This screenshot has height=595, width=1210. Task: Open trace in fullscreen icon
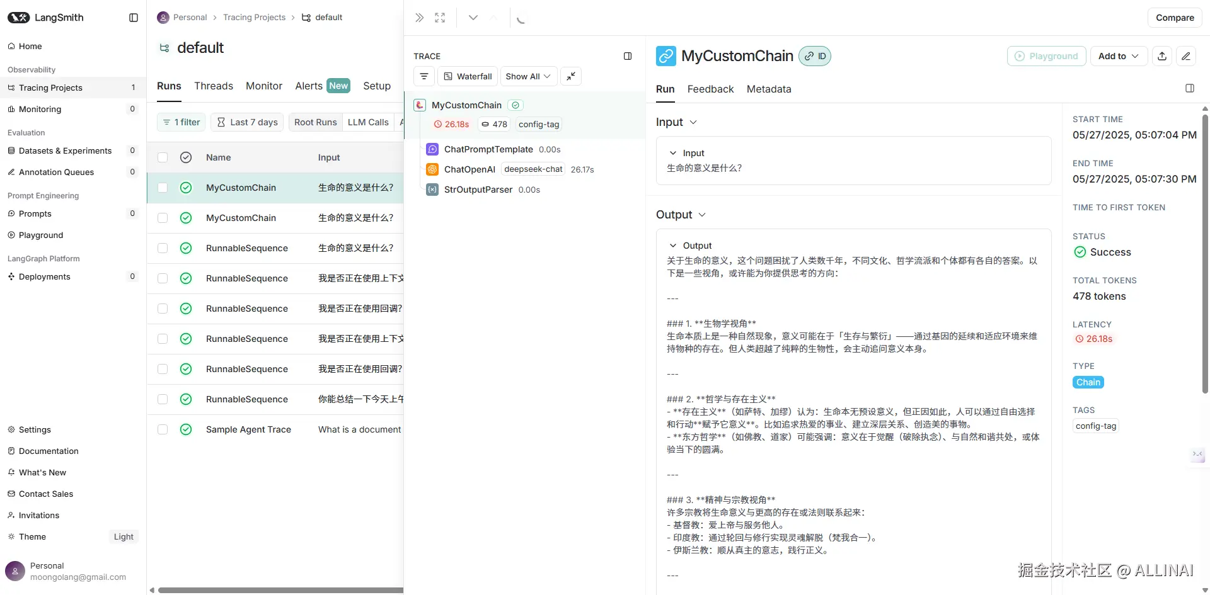(x=440, y=18)
